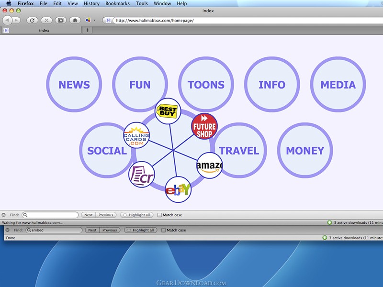Click Next in the back window find bar
This screenshot has height=287, width=383.
coord(92,230)
